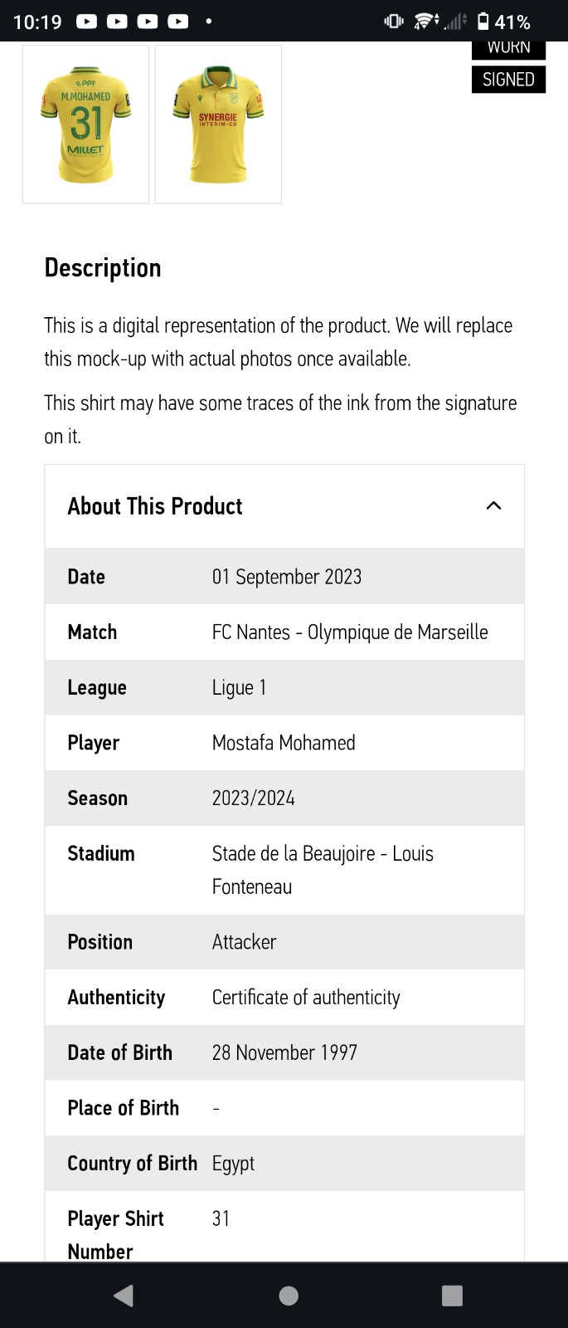
Task: Tap the battery icon in status bar
Action: (x=483, y=22)
